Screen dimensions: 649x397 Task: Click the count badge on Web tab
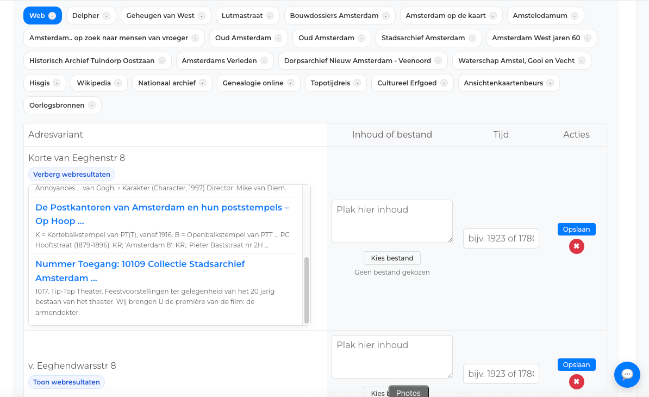pos(52,16)
